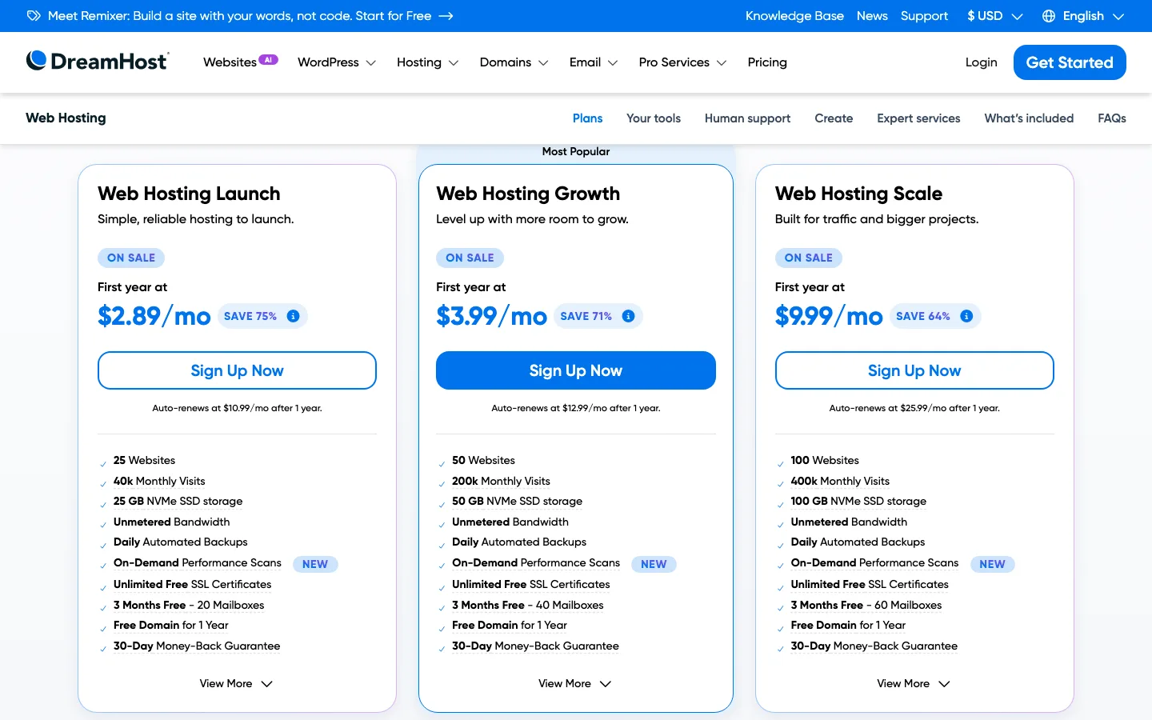Jump to What's included section
The width and height of the screenshot is (1152, 720).
1029,118
